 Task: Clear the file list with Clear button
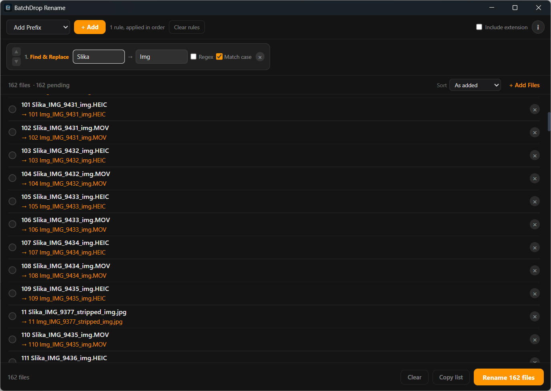pyautogui.click(x=415, y=377)
